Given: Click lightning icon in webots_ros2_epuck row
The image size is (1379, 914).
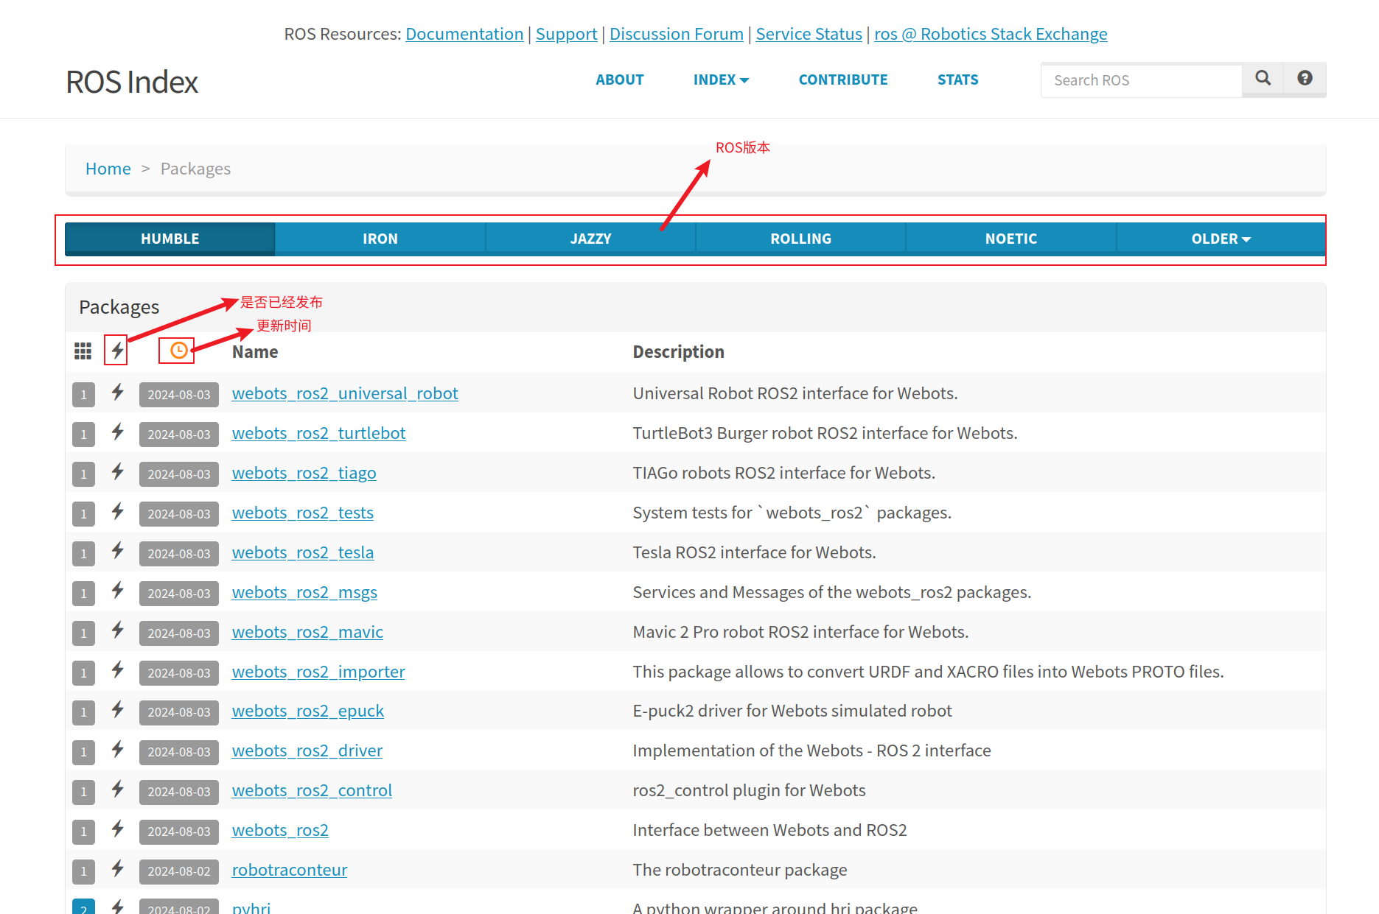Looking at the screenshot, I should (117, 710).
